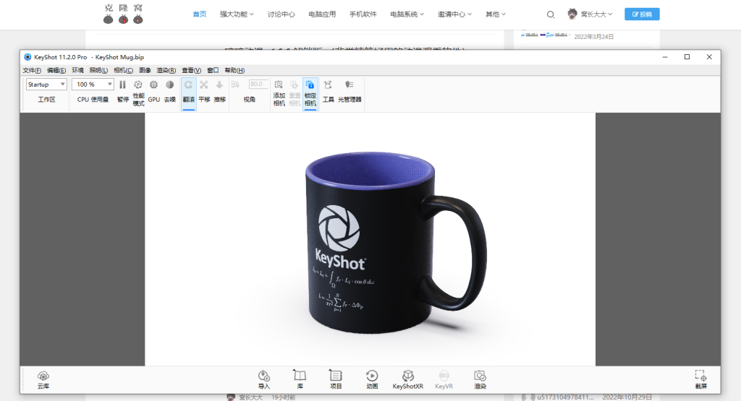Click the KeyShot app icon in title bar
The image size is (741, 401).
[x=27, y=57]
